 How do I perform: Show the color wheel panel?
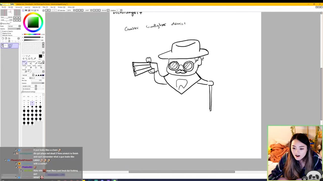coord(23,10)
